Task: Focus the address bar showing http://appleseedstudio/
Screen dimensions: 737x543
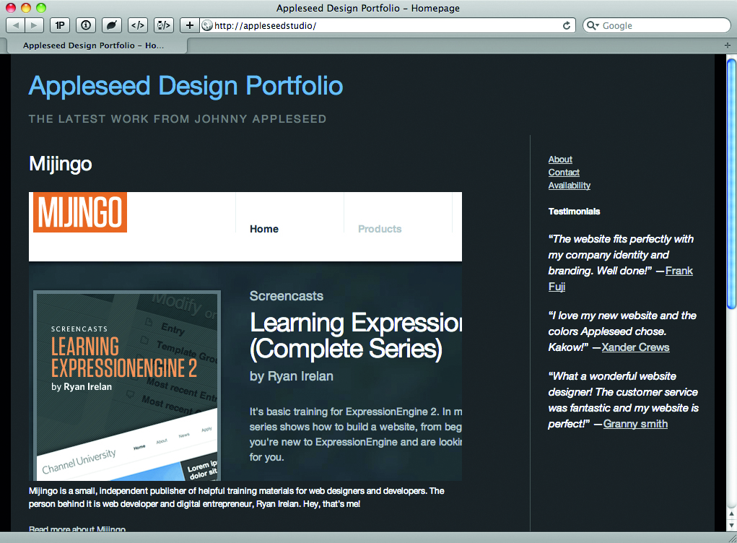Action: click(388, 25)
